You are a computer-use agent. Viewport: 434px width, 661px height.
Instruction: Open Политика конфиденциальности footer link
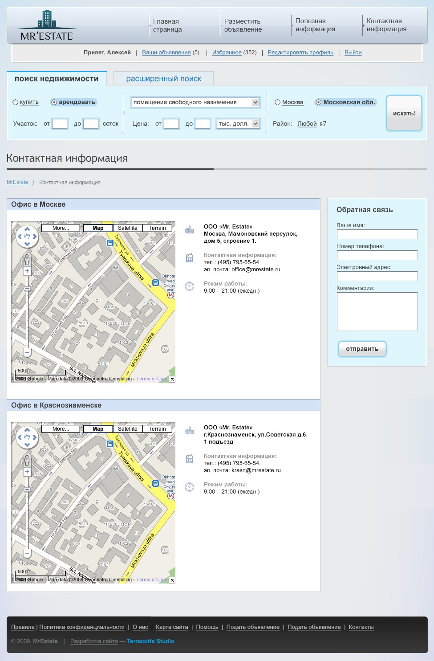pos(82,627)
